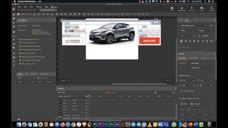This screenshot has height=128, width=228.
Task: Toggle the timeline loop button
Action: pos(63,92)
